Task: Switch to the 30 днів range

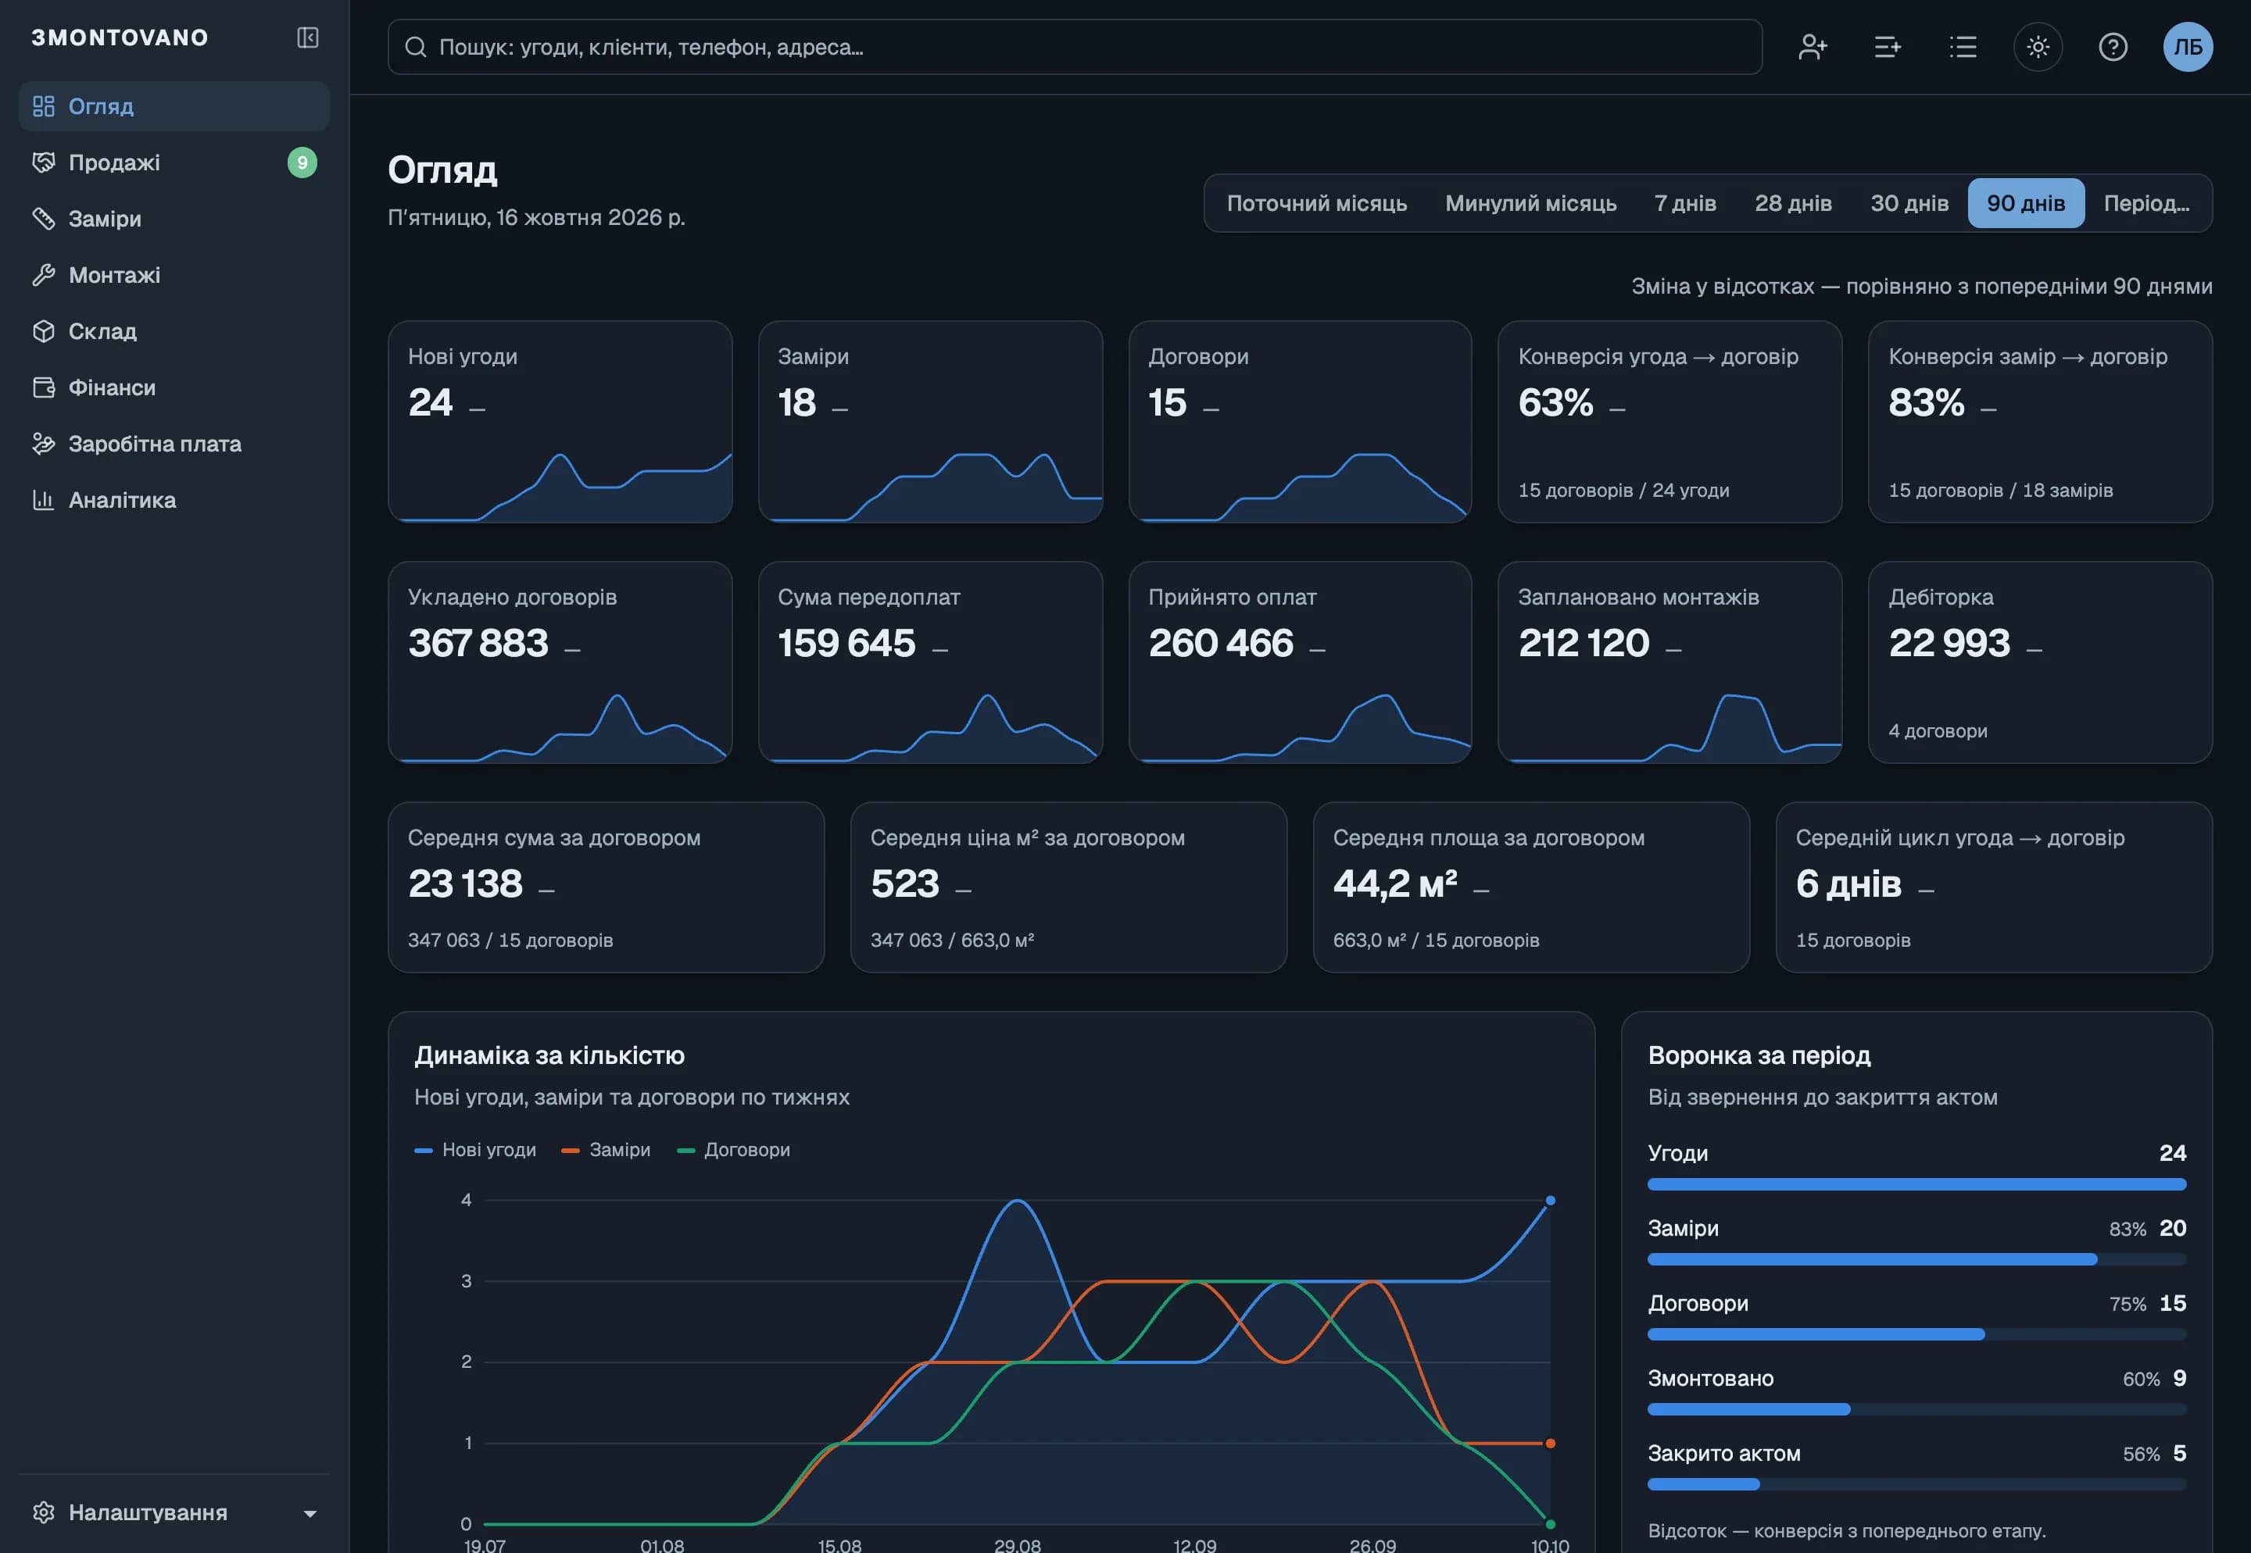Action: [1909, 203]
